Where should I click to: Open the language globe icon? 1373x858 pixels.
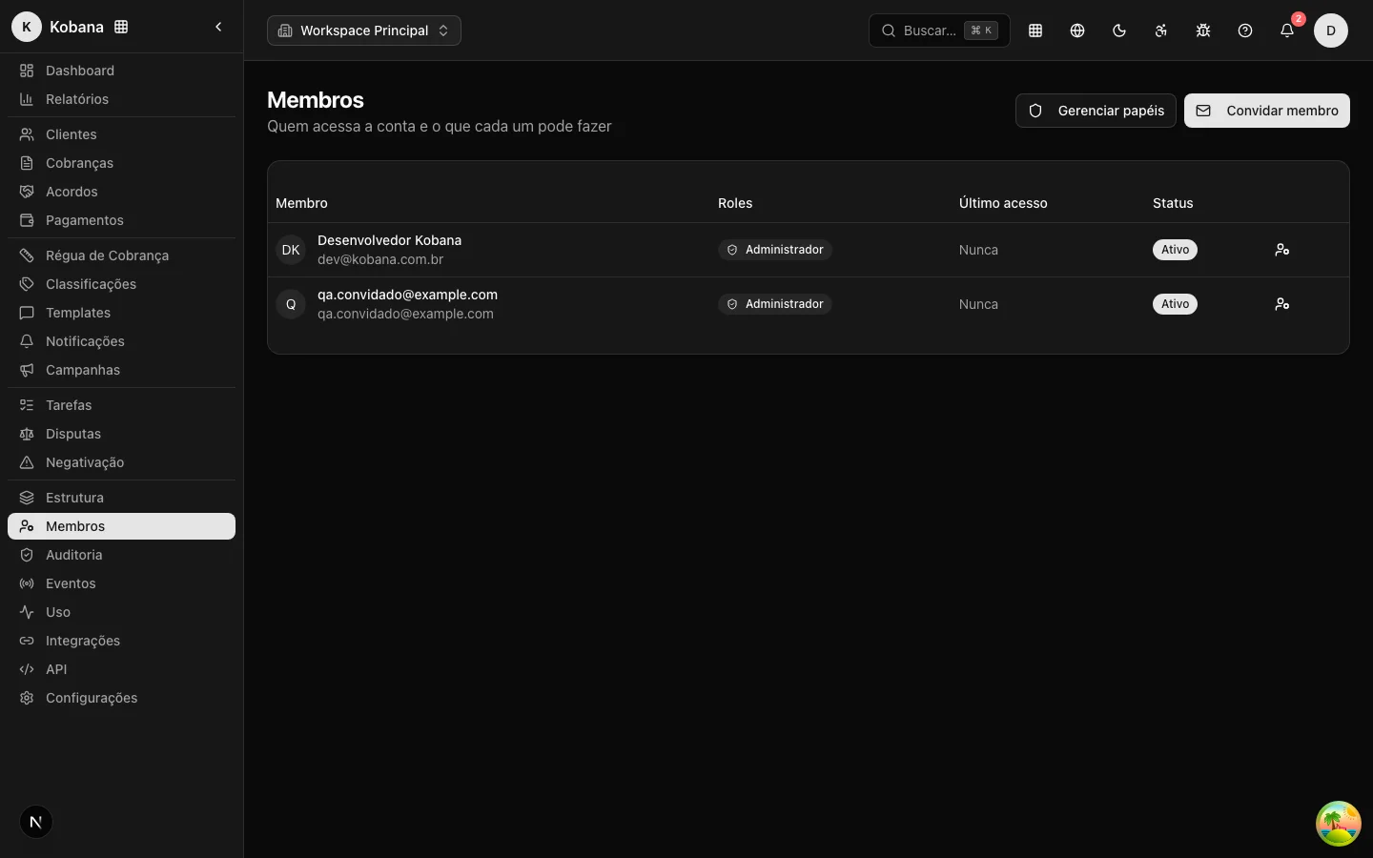click(x=1077, y=31)
